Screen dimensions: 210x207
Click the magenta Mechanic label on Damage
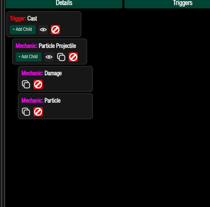(x=32, y=73)
